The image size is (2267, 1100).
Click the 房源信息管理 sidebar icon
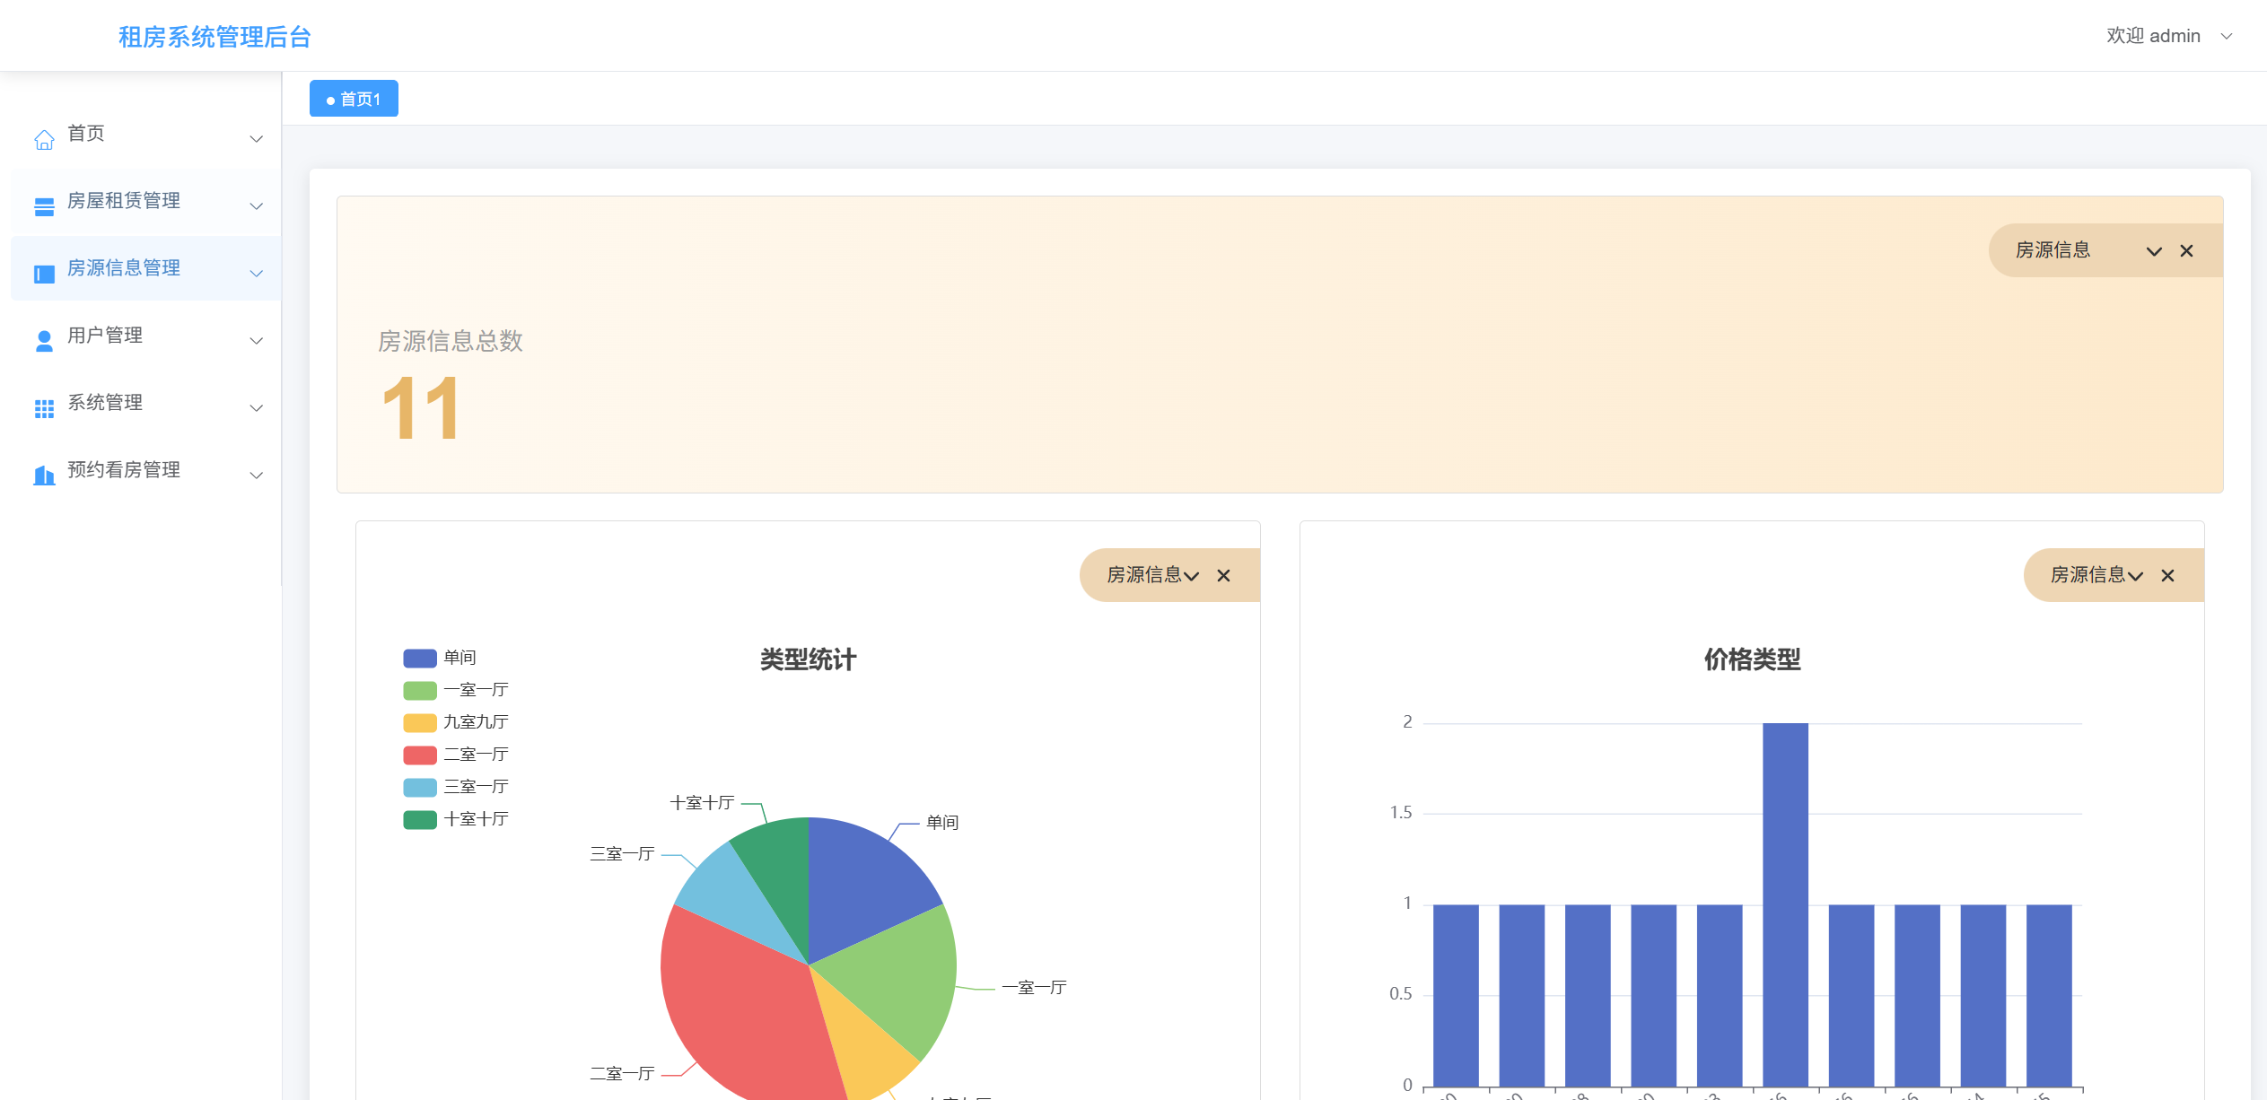pyautogui.click(x=44, y=274)
